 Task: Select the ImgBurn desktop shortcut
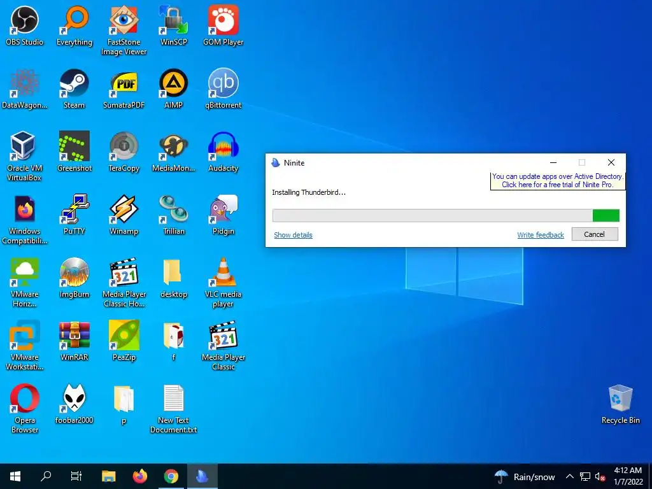point(74,278)
